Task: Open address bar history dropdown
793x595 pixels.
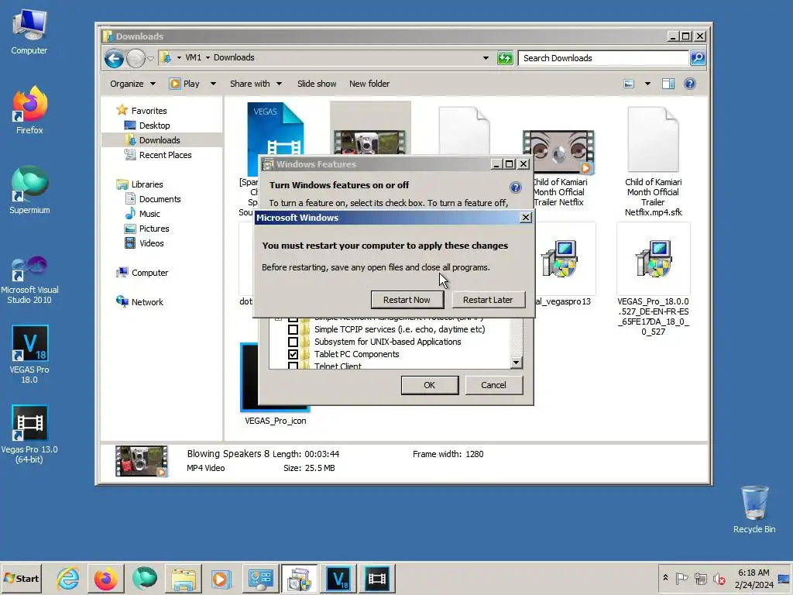Action: [x=486, y=58]
